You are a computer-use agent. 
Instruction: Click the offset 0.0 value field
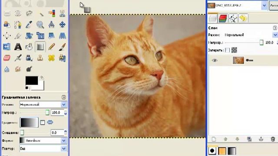[57, 133]
